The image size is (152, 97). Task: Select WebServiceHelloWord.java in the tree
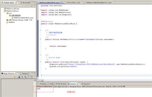(x=24, y=18)
